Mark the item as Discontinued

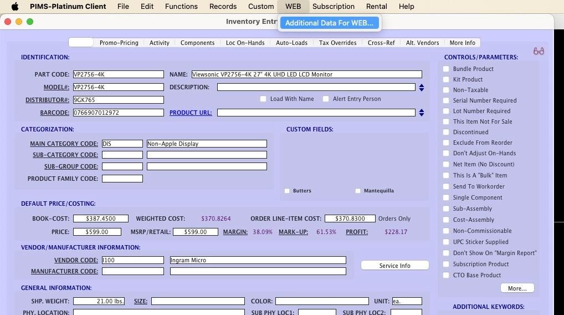click(446, 132)
